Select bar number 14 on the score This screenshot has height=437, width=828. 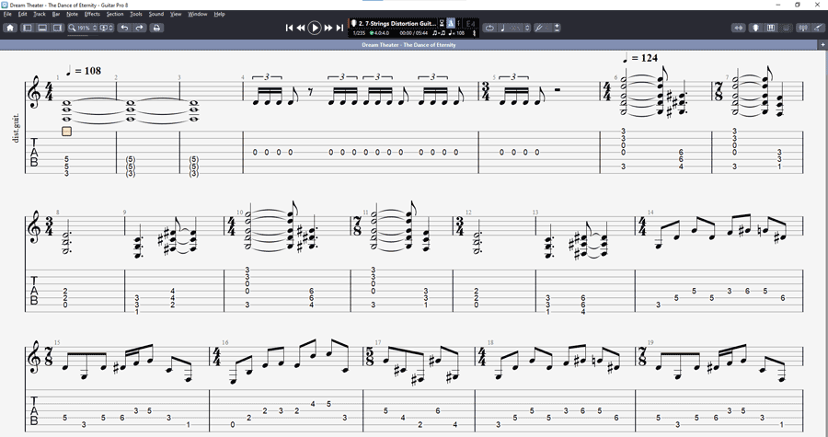pos(650,213)
